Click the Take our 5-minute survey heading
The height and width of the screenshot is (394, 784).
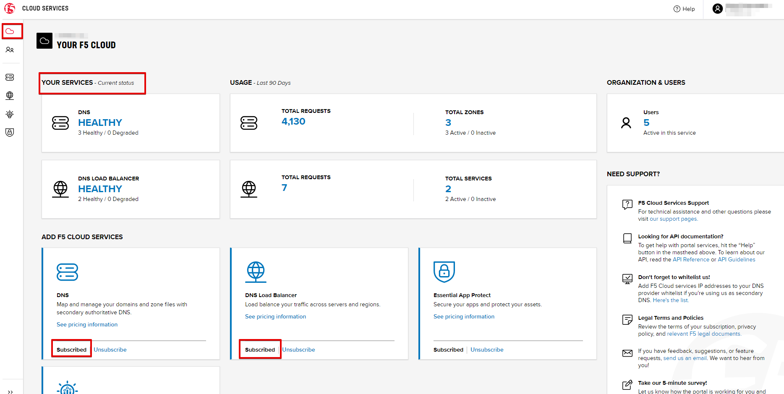click(x=672, y=383)
